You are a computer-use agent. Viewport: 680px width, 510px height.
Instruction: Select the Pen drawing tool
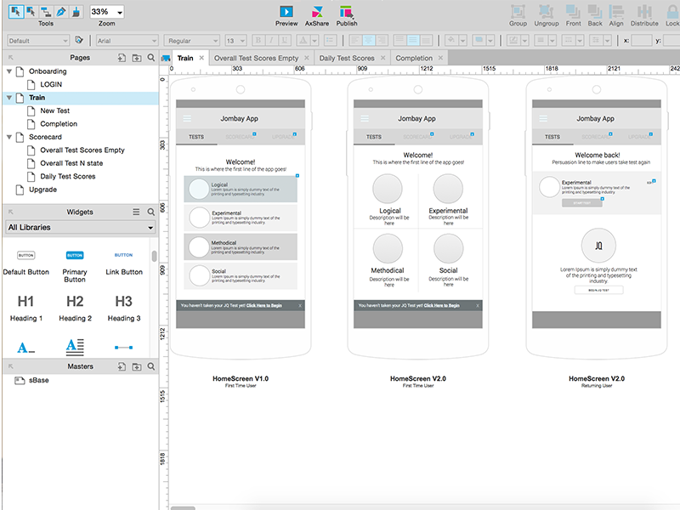(60, 12)
